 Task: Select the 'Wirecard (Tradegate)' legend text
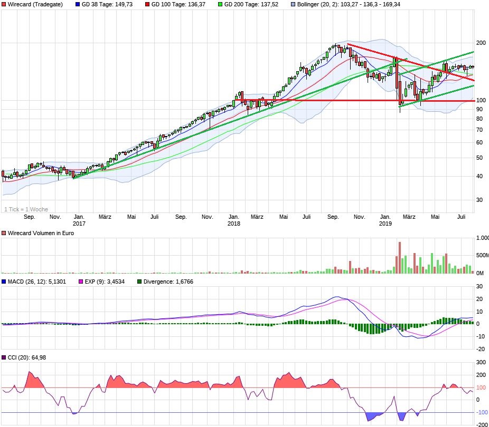(35, 4)
